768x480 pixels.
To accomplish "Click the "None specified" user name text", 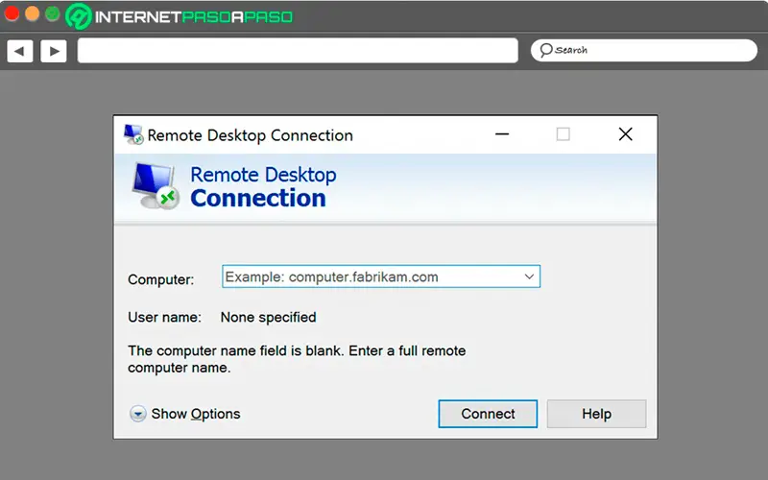I will point(268,318).
